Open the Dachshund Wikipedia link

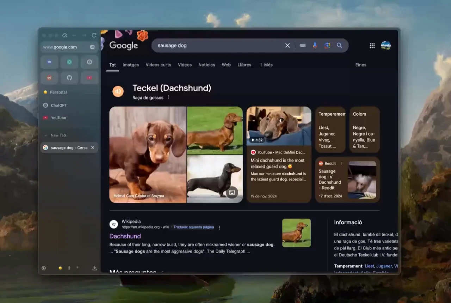[x=125, y=236]
